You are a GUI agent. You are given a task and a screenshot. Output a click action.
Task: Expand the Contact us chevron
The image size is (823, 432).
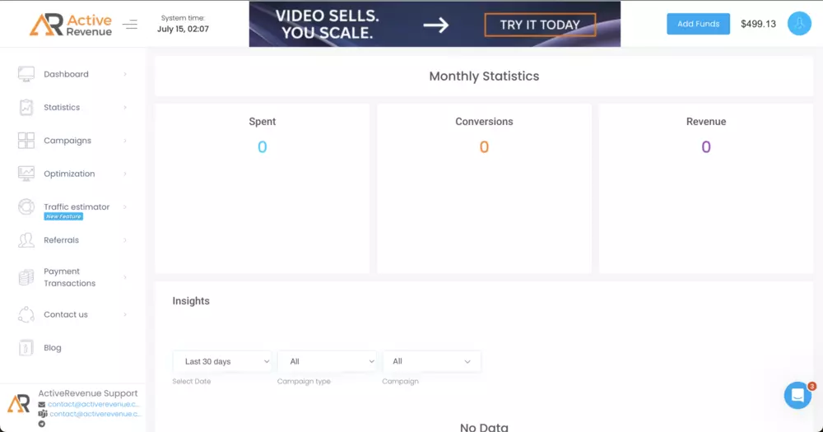point(125,314)
